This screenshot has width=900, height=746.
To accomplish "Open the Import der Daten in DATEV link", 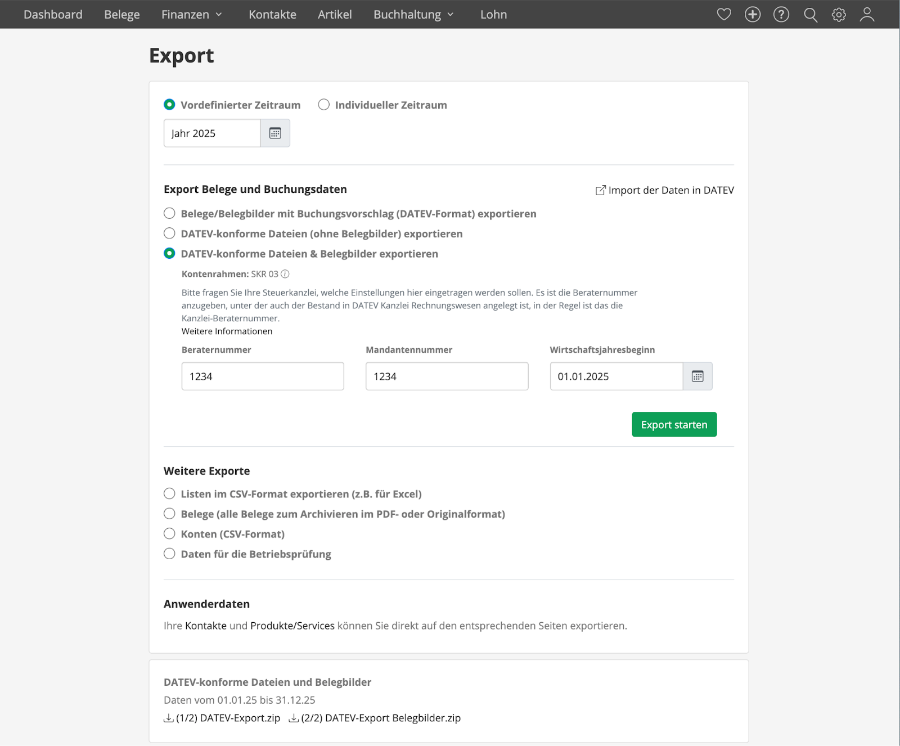I will pyautogui.click(x=671, y=190).
